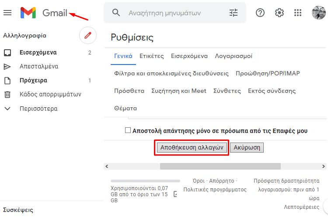
Task: Click the search magnifier icon
Action: 116,13
